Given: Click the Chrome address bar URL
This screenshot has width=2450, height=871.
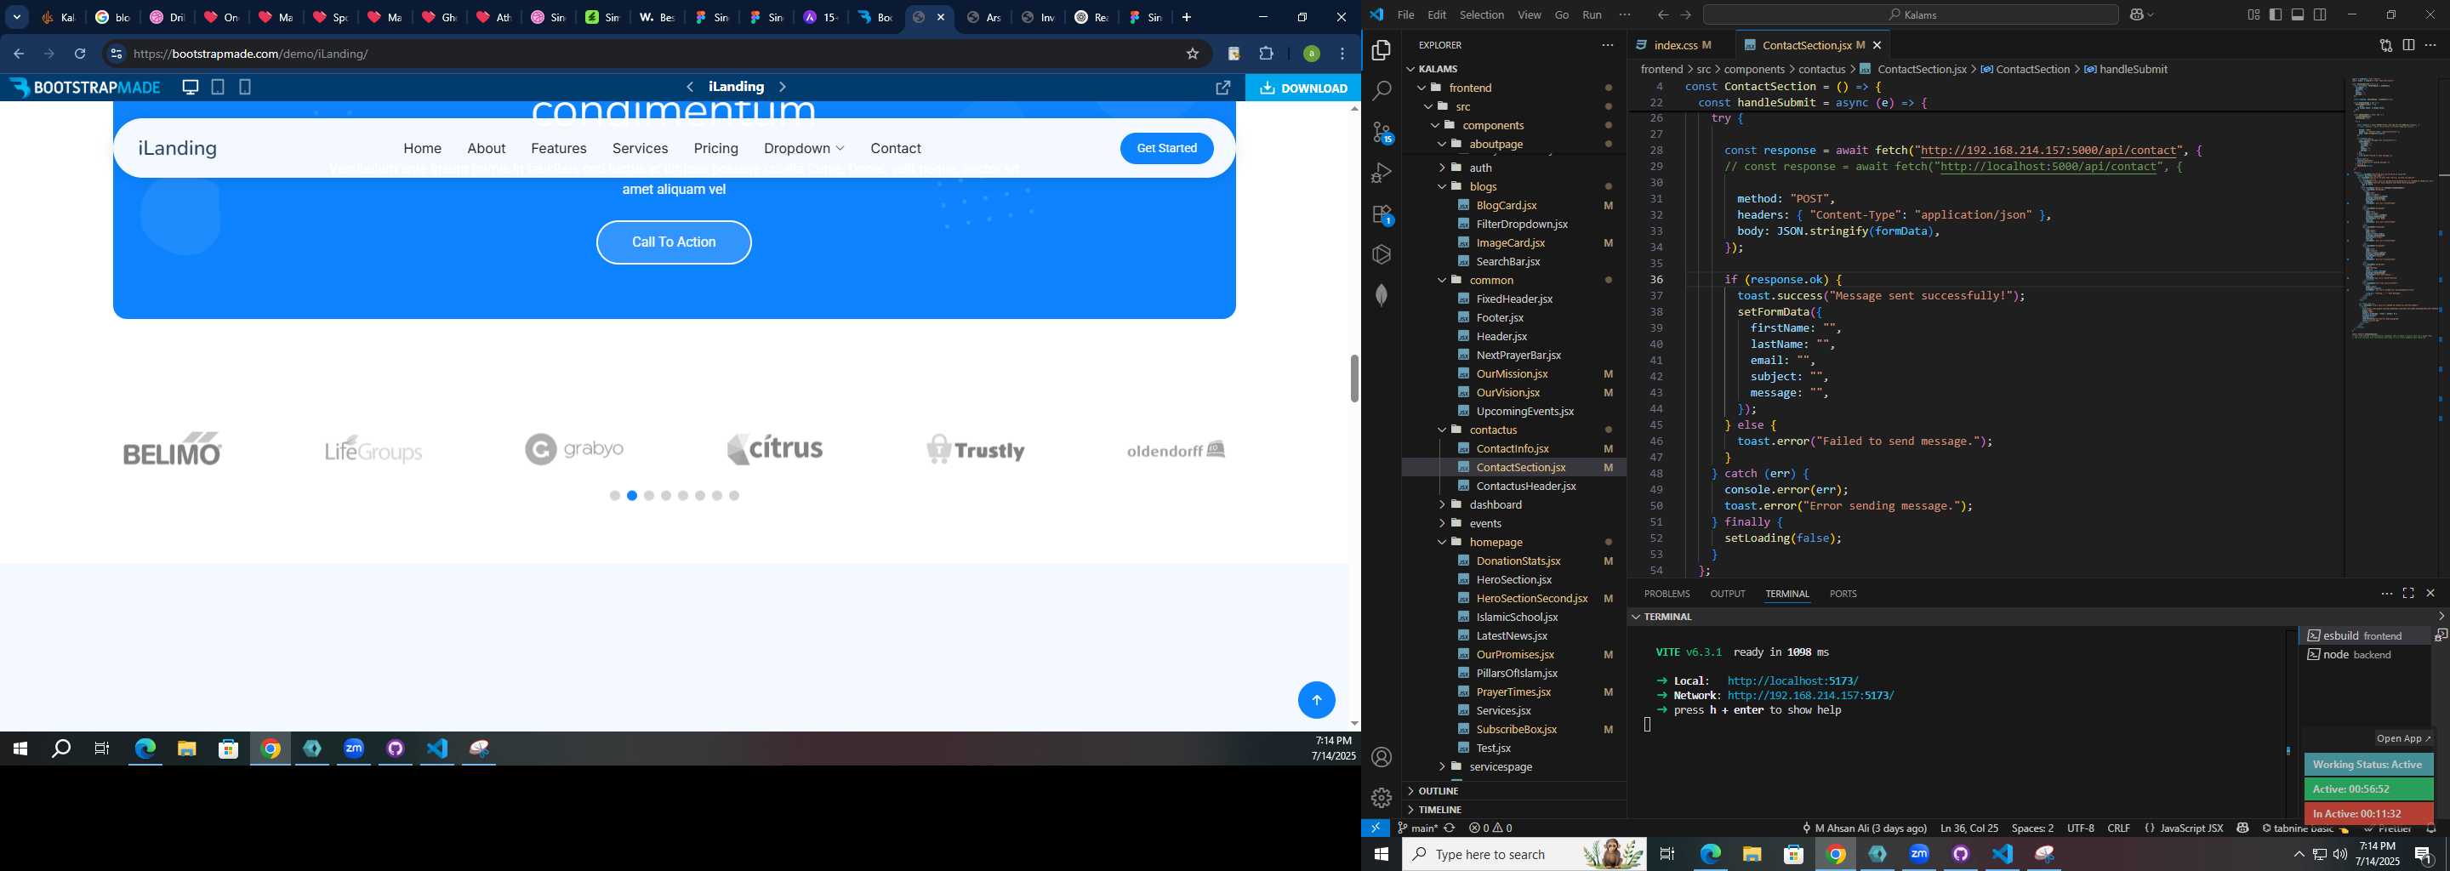Looking at the screenshot, I should (251, 54).
